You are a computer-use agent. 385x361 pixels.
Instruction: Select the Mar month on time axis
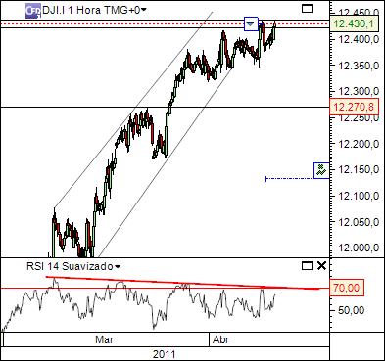coord(105,339)
